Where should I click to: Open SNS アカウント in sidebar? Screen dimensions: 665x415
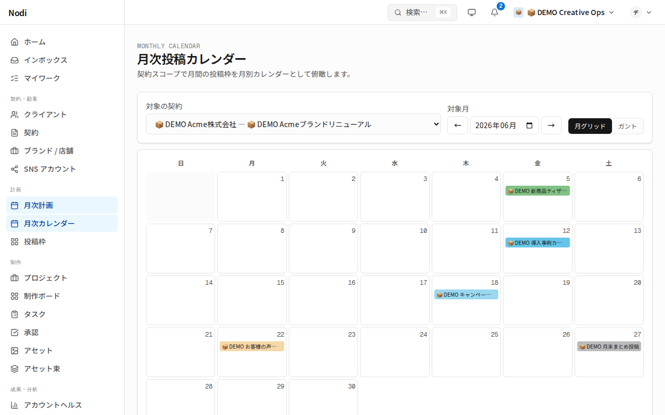coord(62,169)
